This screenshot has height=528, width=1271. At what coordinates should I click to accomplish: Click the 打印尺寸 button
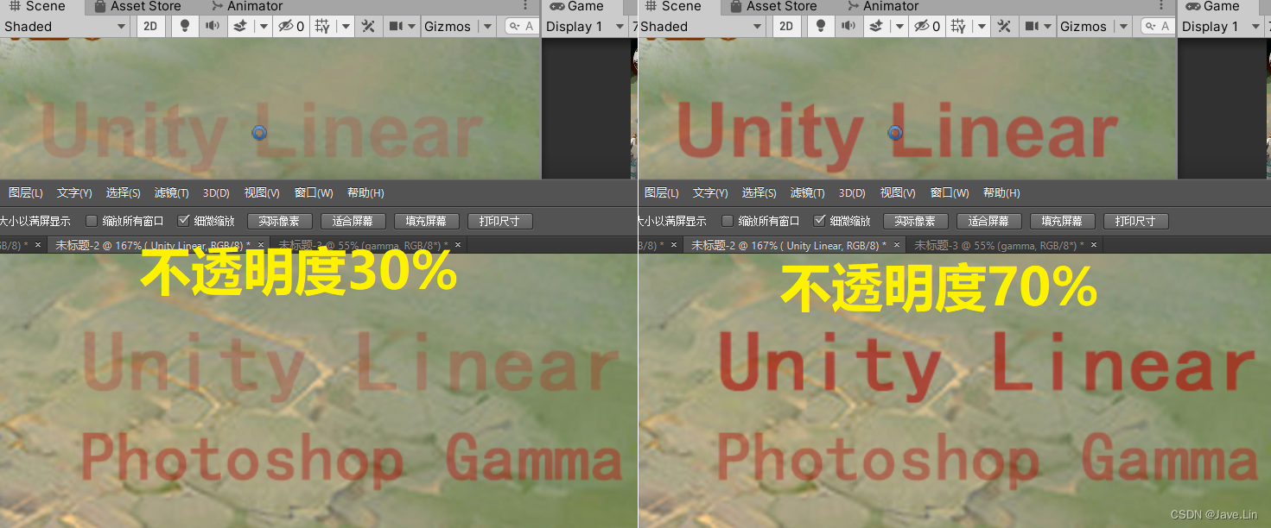point(499,220)
